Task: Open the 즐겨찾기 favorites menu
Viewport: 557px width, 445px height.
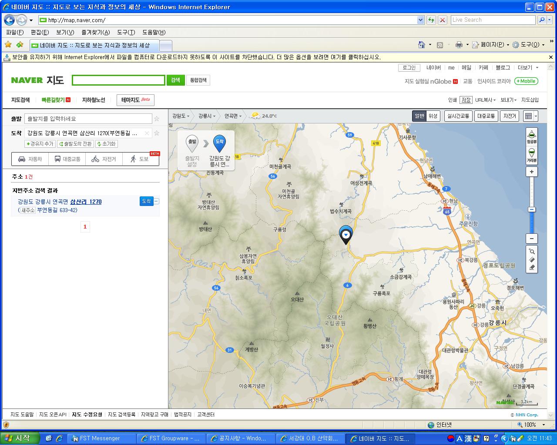Action: coord(95,32)
